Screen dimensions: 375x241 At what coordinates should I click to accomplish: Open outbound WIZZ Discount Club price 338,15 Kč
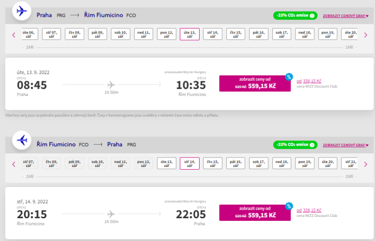tap(312, 81)
